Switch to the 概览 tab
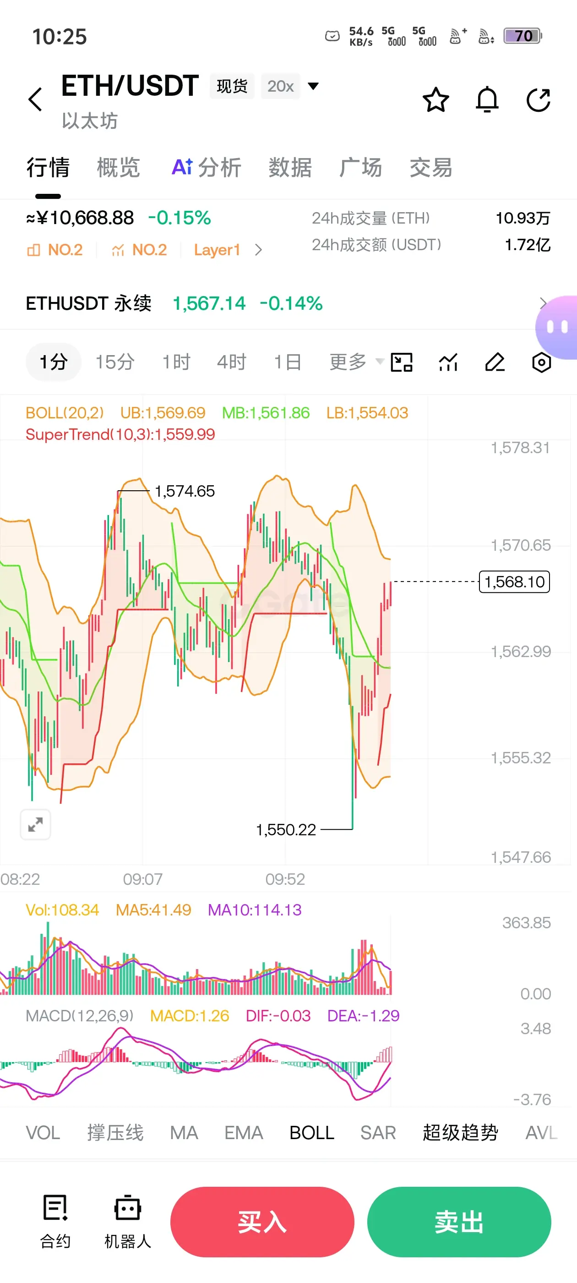The image size is (577, 1283). coord(119,167)
